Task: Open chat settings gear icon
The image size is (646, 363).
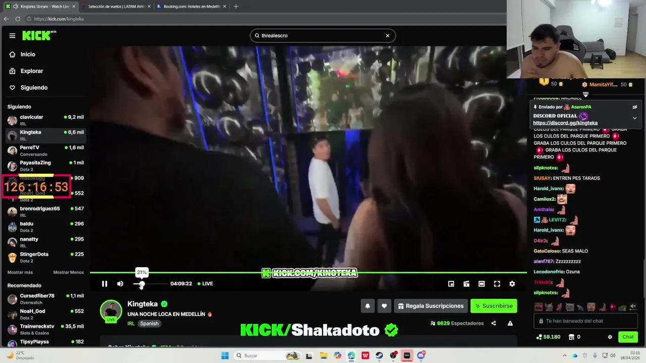Action: point(610,337)
